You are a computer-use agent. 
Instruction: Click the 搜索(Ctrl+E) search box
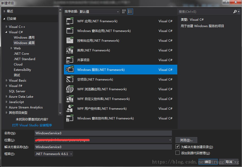(x=205, y=12)
